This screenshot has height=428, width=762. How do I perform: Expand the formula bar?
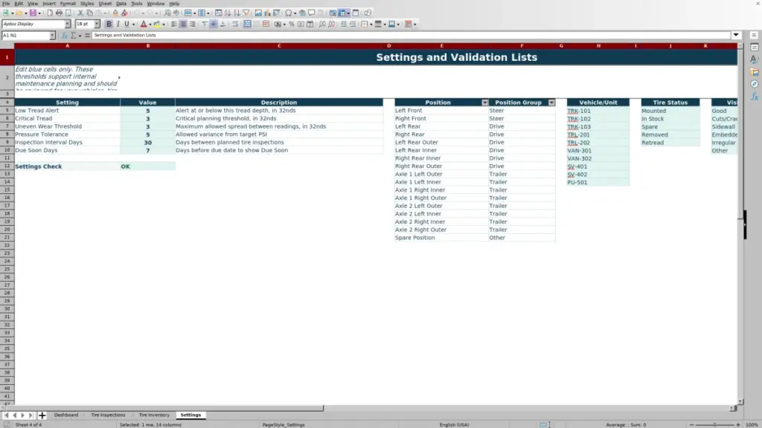tap(736, 35)
